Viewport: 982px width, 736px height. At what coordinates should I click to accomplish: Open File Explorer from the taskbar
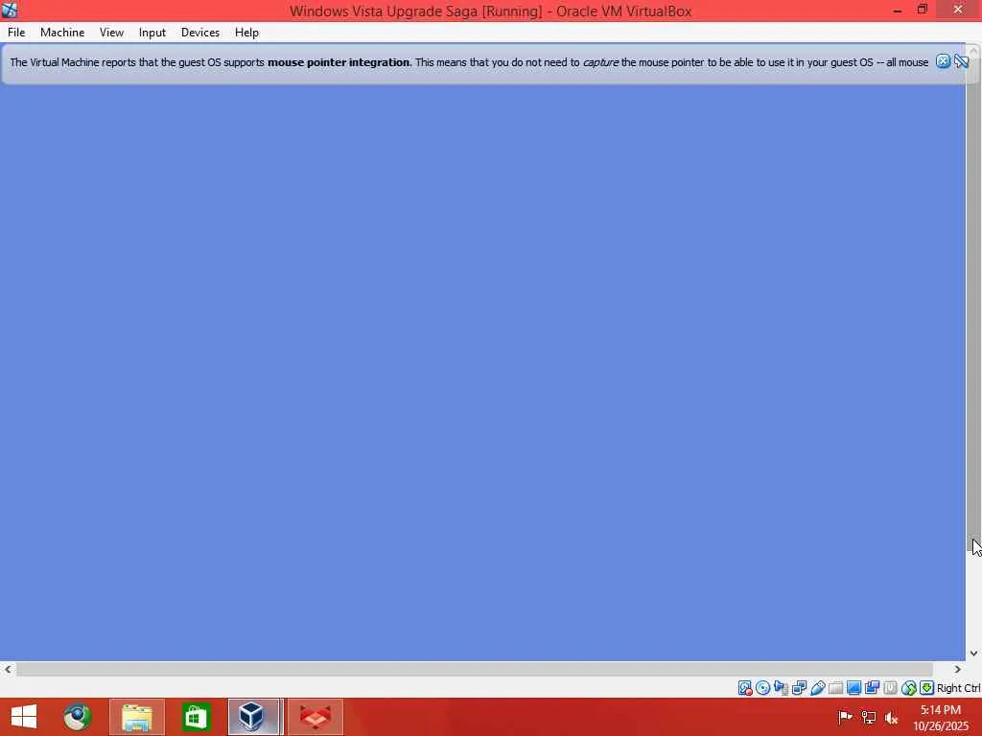(x=137, y=717)
